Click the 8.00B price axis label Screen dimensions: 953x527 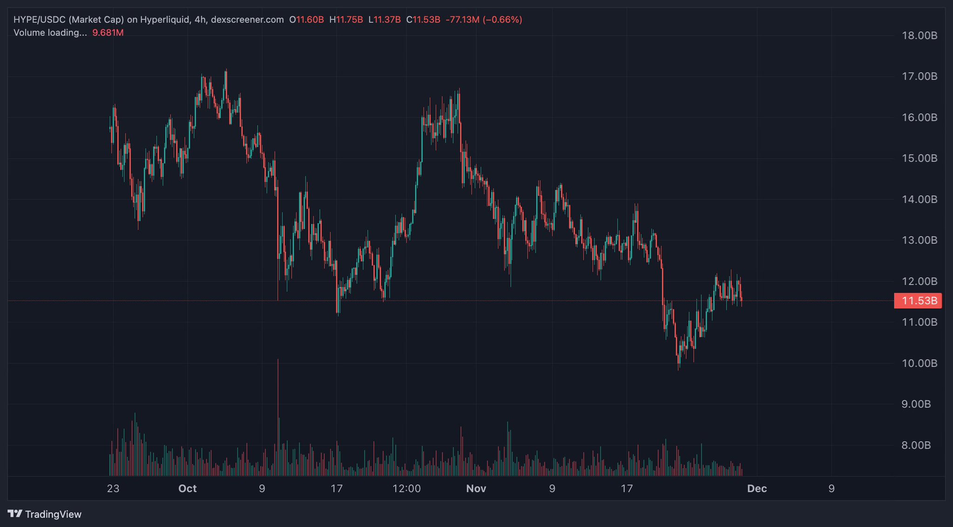916,445
